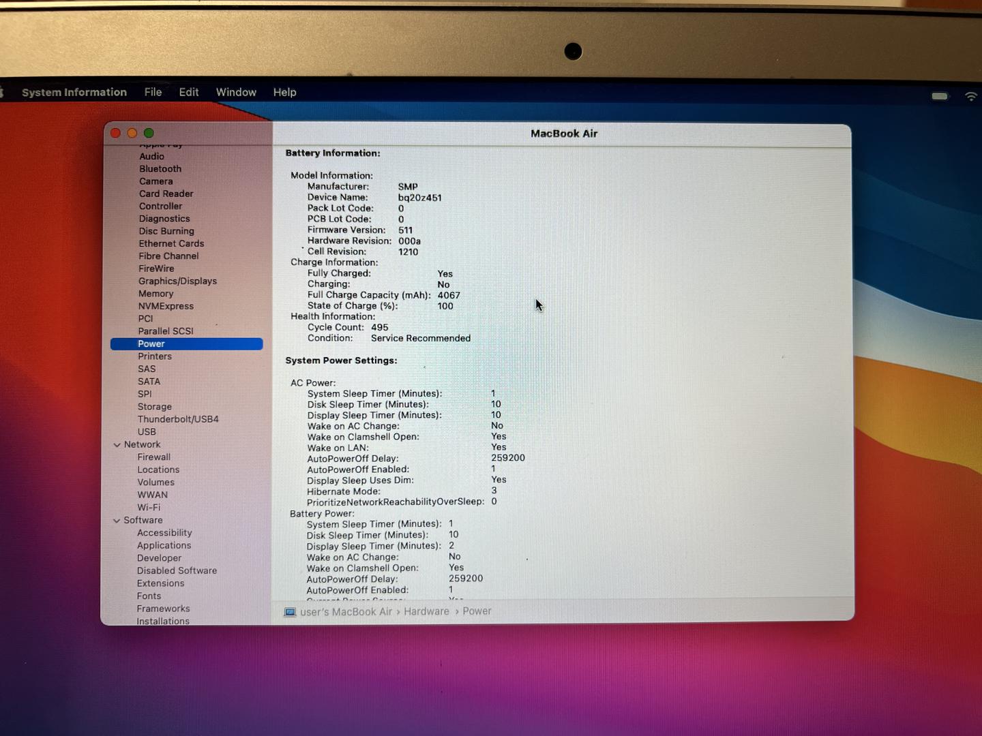Select Locations under Network
Screen dimensions: 982x736
pos(158,470)
